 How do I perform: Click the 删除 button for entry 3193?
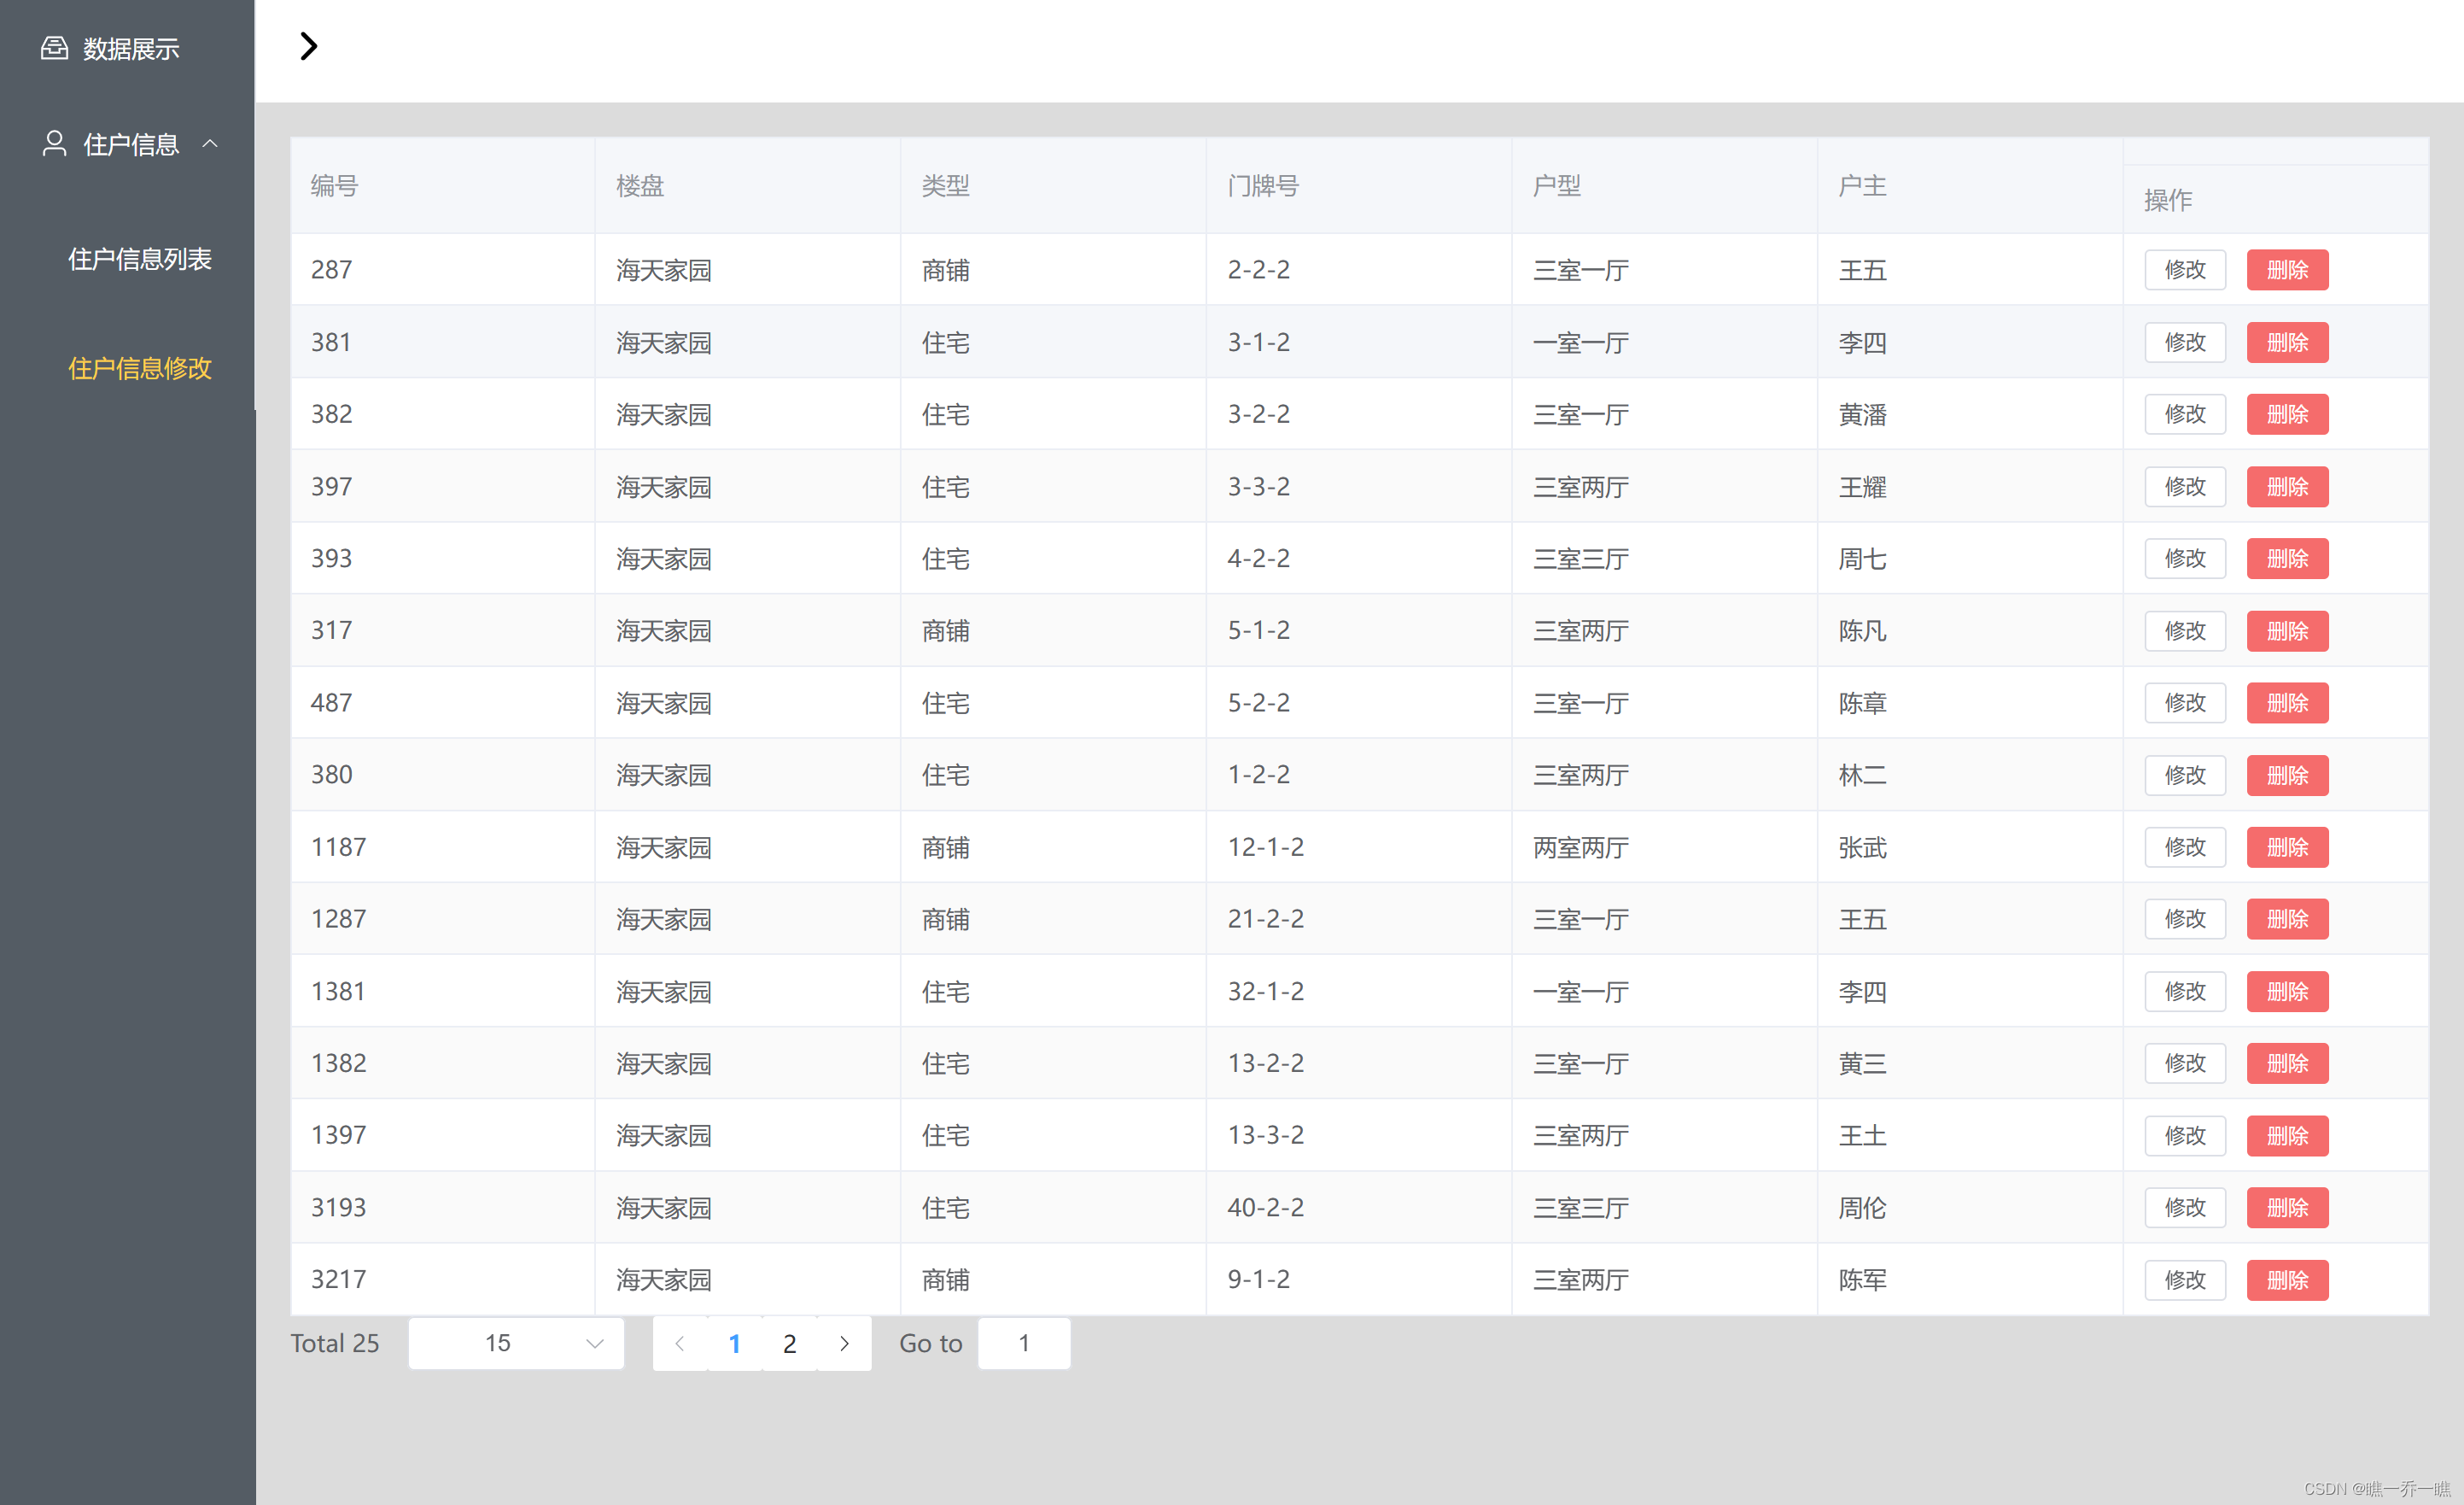click(x=2285, y=1206)
